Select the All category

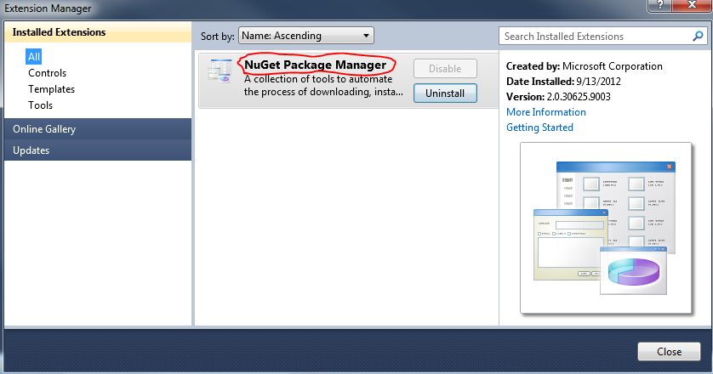[34, 57]
